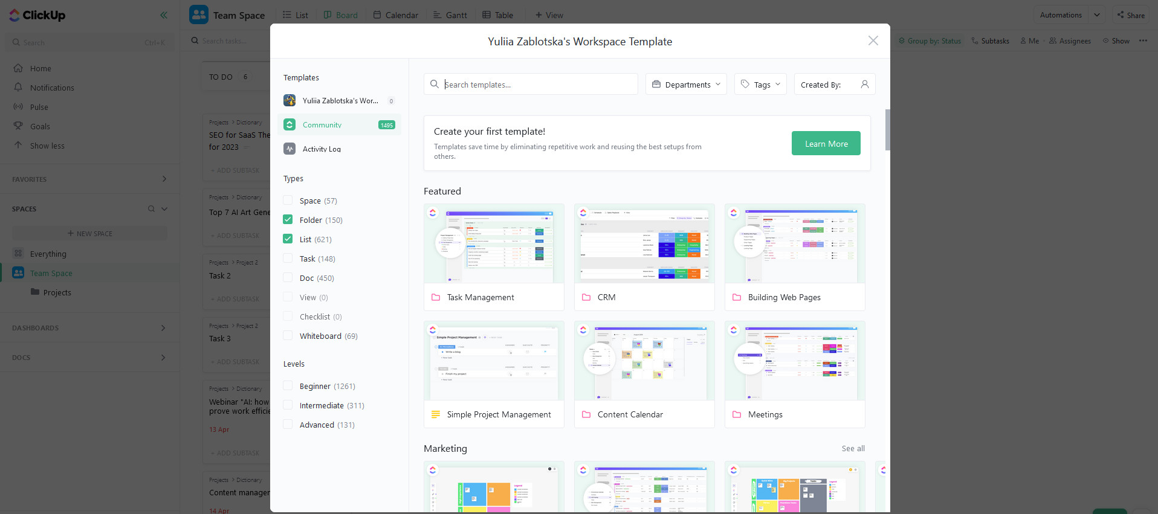Close the Workspace Template dialog

pyautogui.click(x=873, y=40)
